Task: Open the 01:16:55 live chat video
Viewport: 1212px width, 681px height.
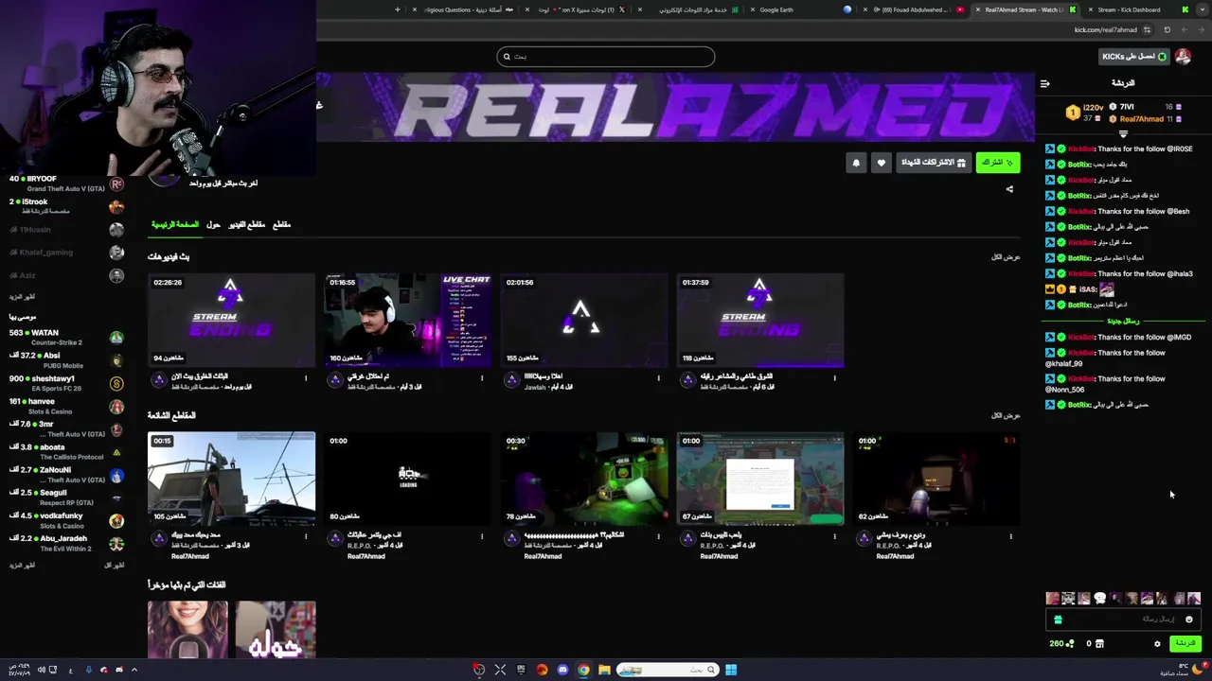Action: pos(407,320)
